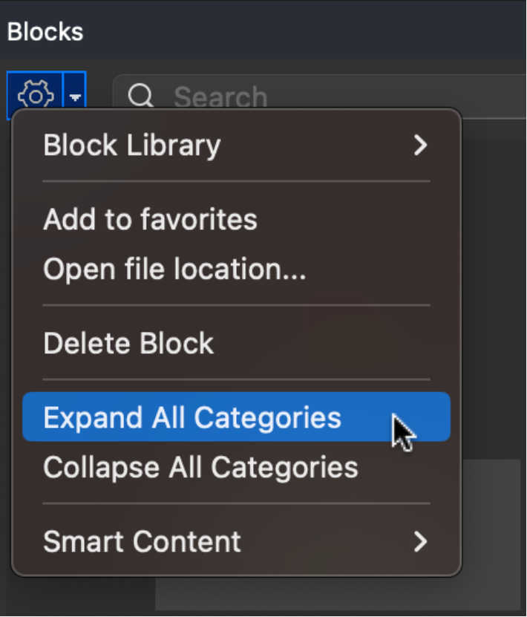Click the gear settings icon
Screen dimensions: 527x617
pos(36,95)
